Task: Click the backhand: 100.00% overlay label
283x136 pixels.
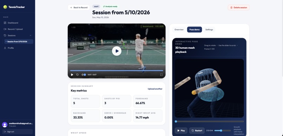Action: (x=153, y=27)
